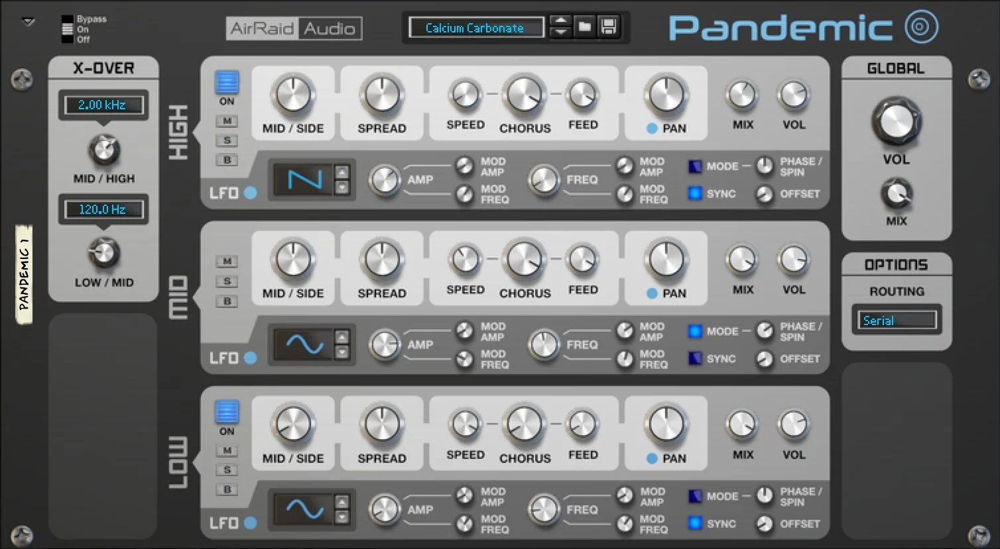Step MID LFO waveform up arrow
This screenshot has height=549, width=1000.
click(342, 337)
